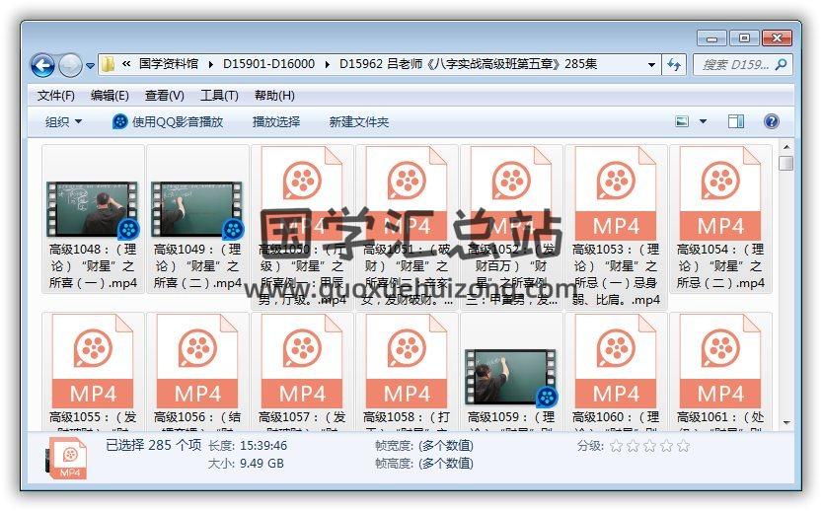Click the scrollbar up arrow
This screenshot has width=822, height=511.
785,147
